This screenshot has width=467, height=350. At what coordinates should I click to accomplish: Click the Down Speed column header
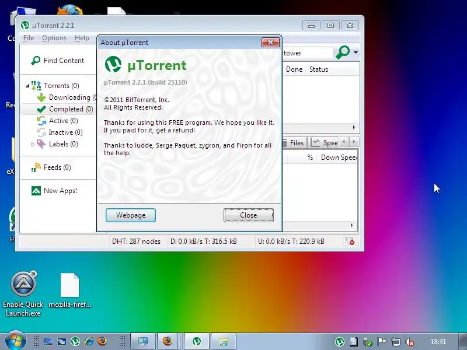[337, 157]
